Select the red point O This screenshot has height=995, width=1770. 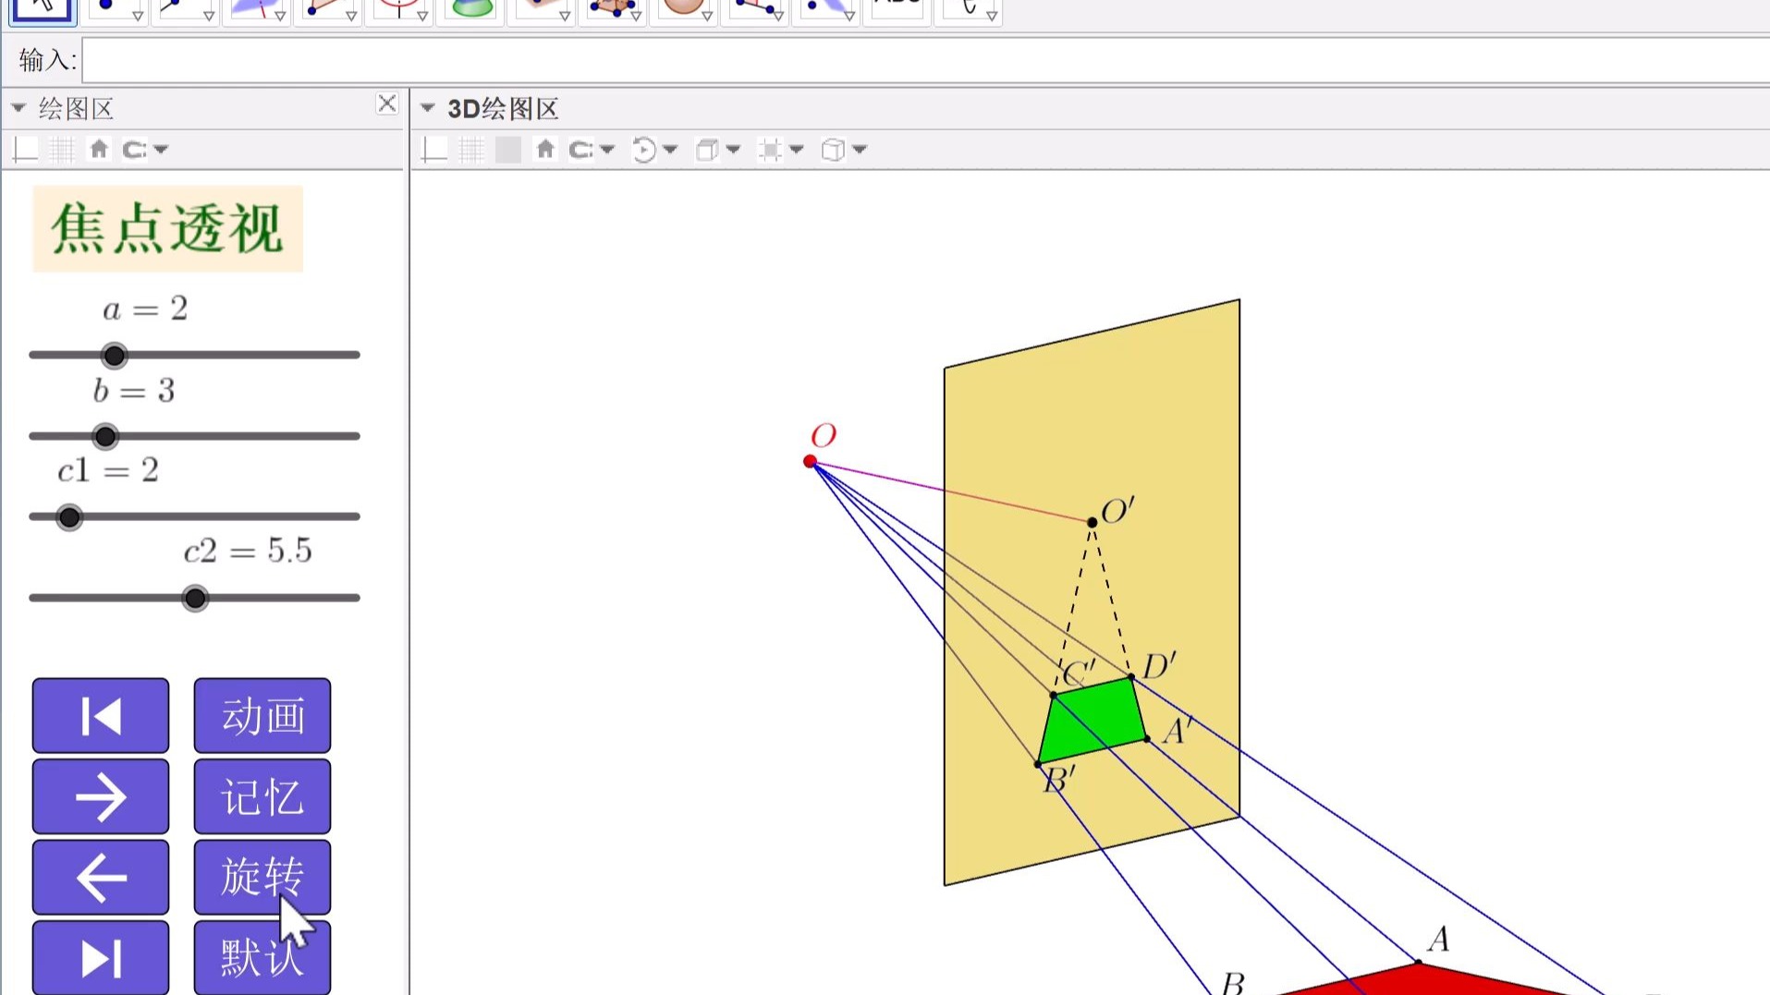pos(810,461)
